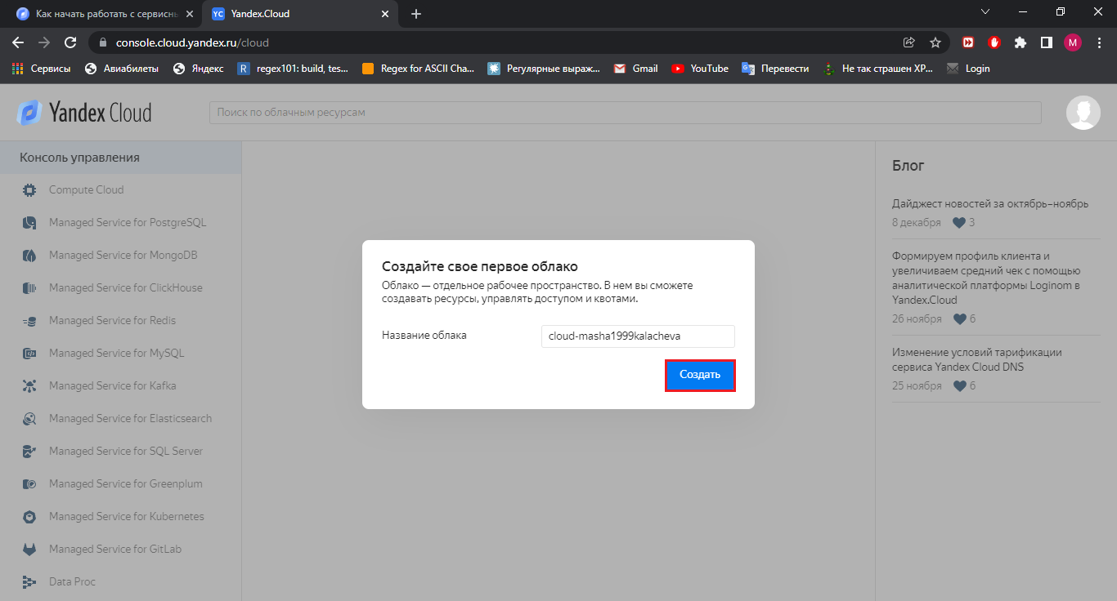Toggle the browser side panel

tap(1046, 42)
